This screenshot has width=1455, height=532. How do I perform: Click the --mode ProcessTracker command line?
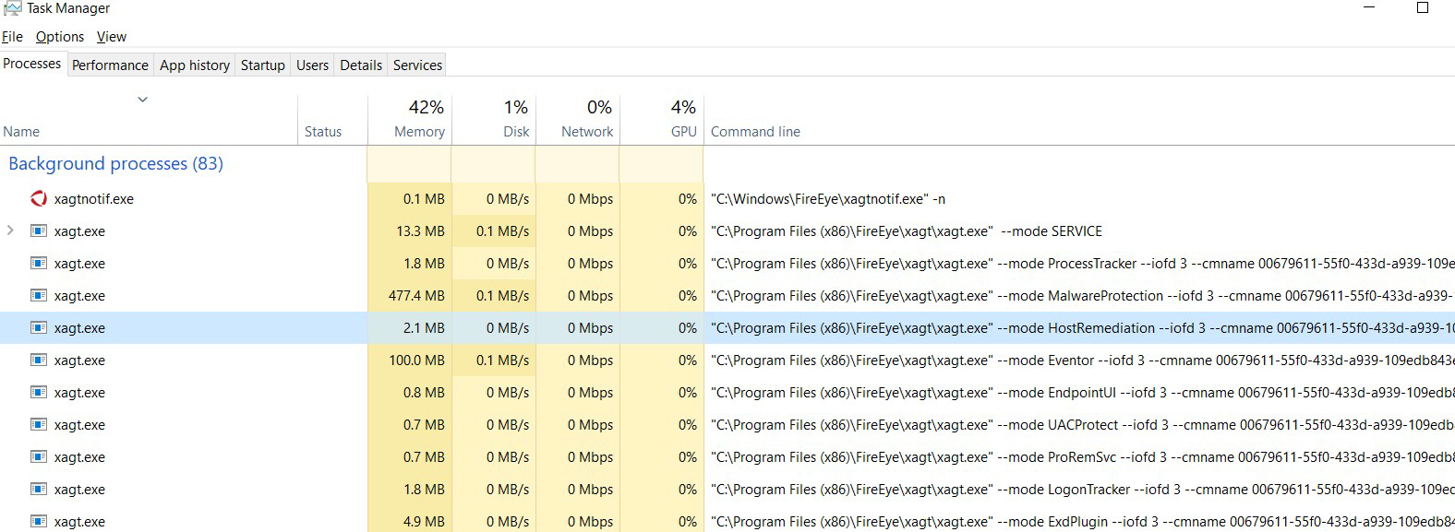pyautogui.click(x=1082, y=264)
